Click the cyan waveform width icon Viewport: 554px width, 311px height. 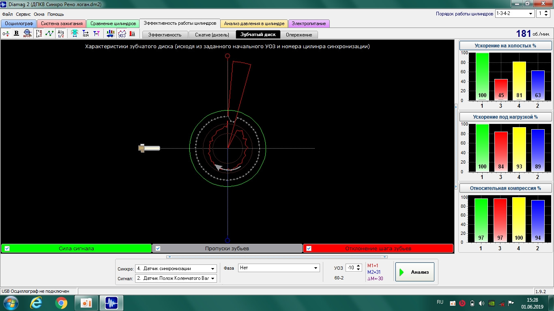75,34
